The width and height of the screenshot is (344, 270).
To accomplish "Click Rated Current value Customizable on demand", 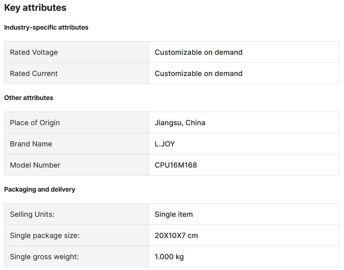I will point(198,73).
